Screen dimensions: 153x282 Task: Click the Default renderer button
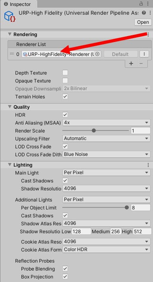(x=120, y=54)
